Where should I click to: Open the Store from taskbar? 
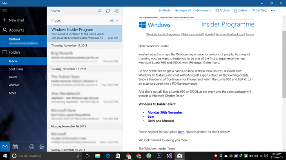(118, 156)
